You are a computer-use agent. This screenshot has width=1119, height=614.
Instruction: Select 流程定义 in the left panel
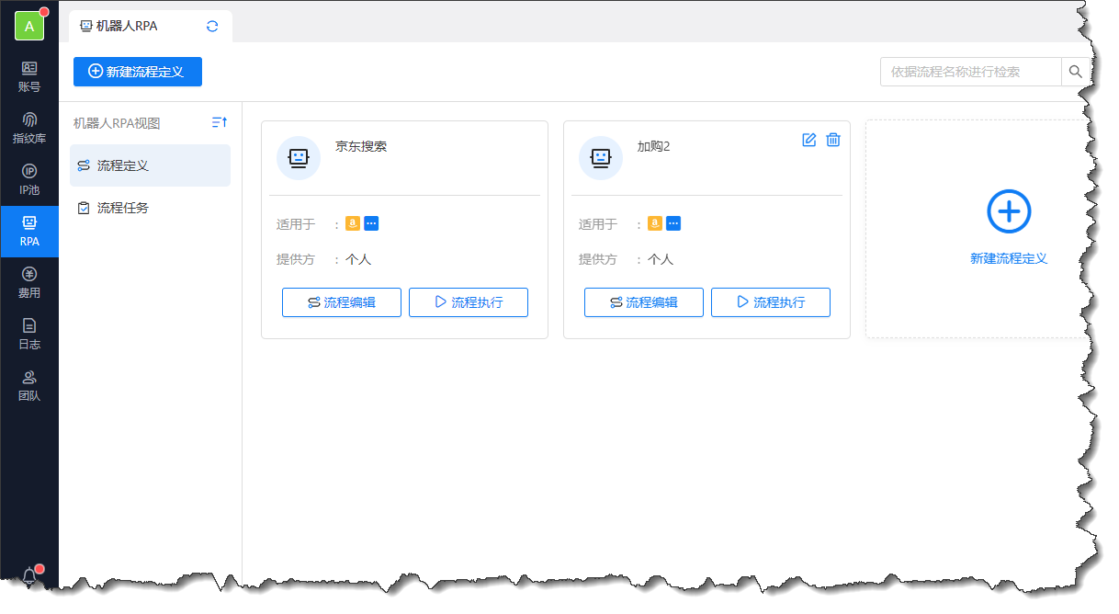[x=150, y=165]
